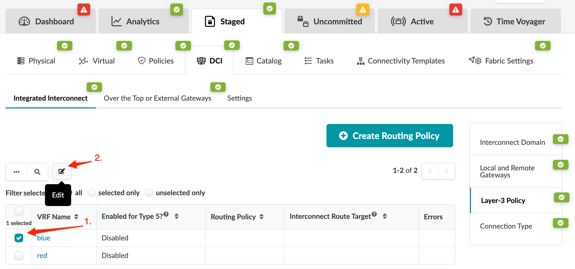
Task: Sort by Routing Policy column
Action: [262, 217]
